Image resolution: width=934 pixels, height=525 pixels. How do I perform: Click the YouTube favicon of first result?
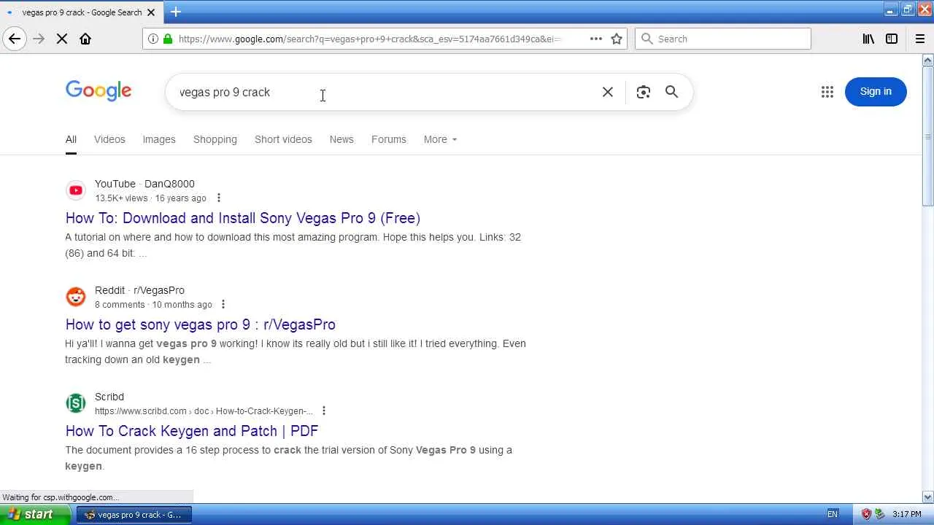point(76,191)
